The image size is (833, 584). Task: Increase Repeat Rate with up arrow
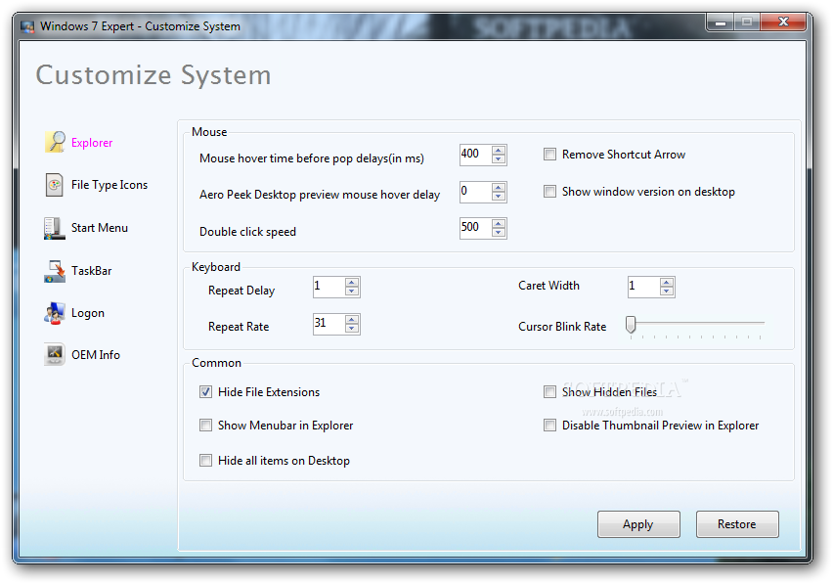pos(352,320)
